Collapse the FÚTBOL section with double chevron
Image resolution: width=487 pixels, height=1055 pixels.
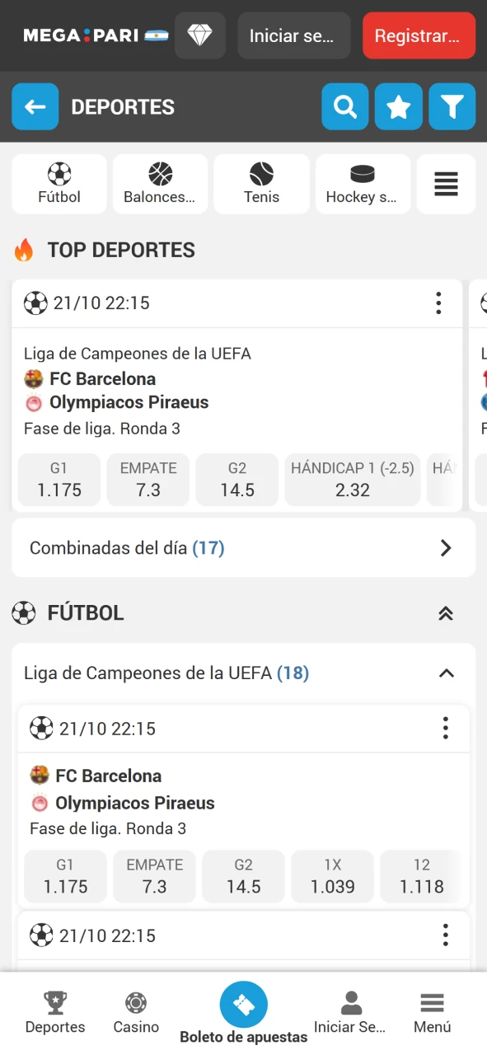446,612
